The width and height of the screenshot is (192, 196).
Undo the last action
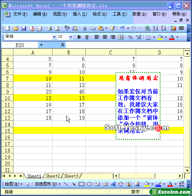pyautogui.click(x=122, y=28)
